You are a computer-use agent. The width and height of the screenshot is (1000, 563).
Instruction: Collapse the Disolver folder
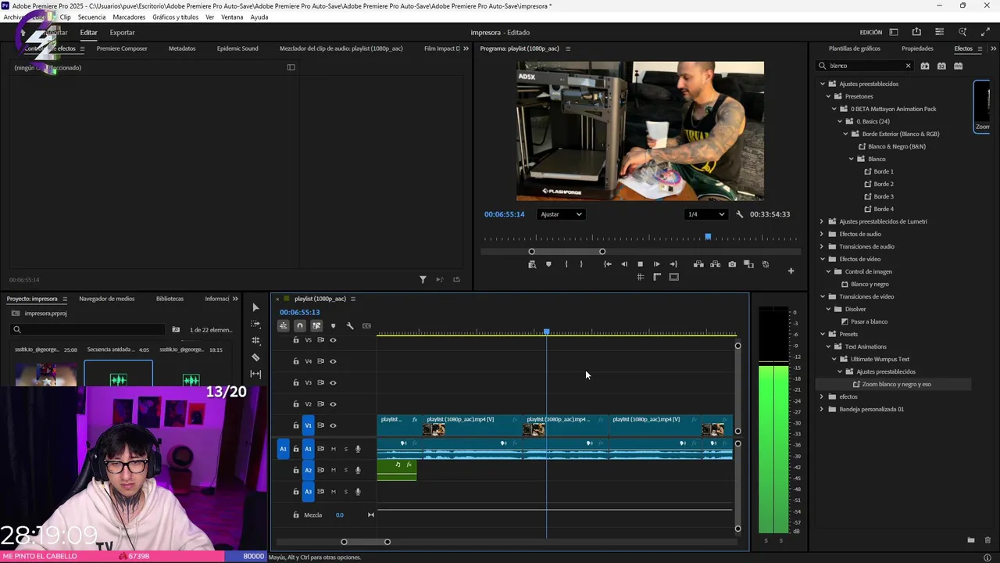tap(828, 309)
